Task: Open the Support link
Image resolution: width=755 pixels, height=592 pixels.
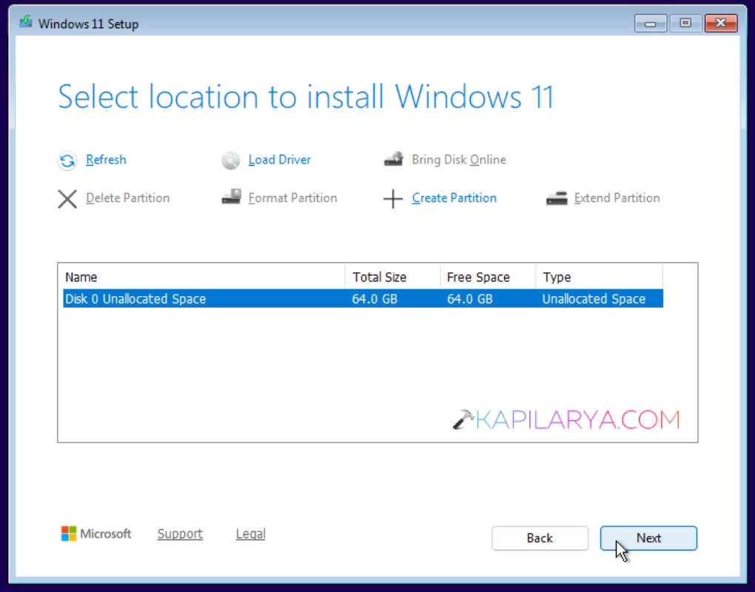Action: tap(180, 534)
